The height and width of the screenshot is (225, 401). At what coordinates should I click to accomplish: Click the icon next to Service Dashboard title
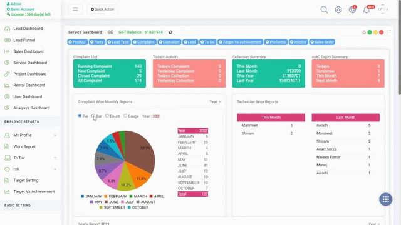pyautogui.click(x=110, y=32)
